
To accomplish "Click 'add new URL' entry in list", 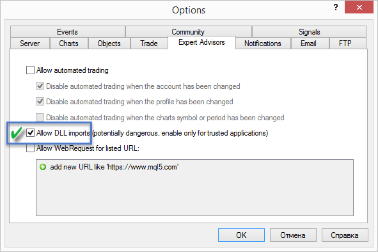I will [x=114, y=167].
